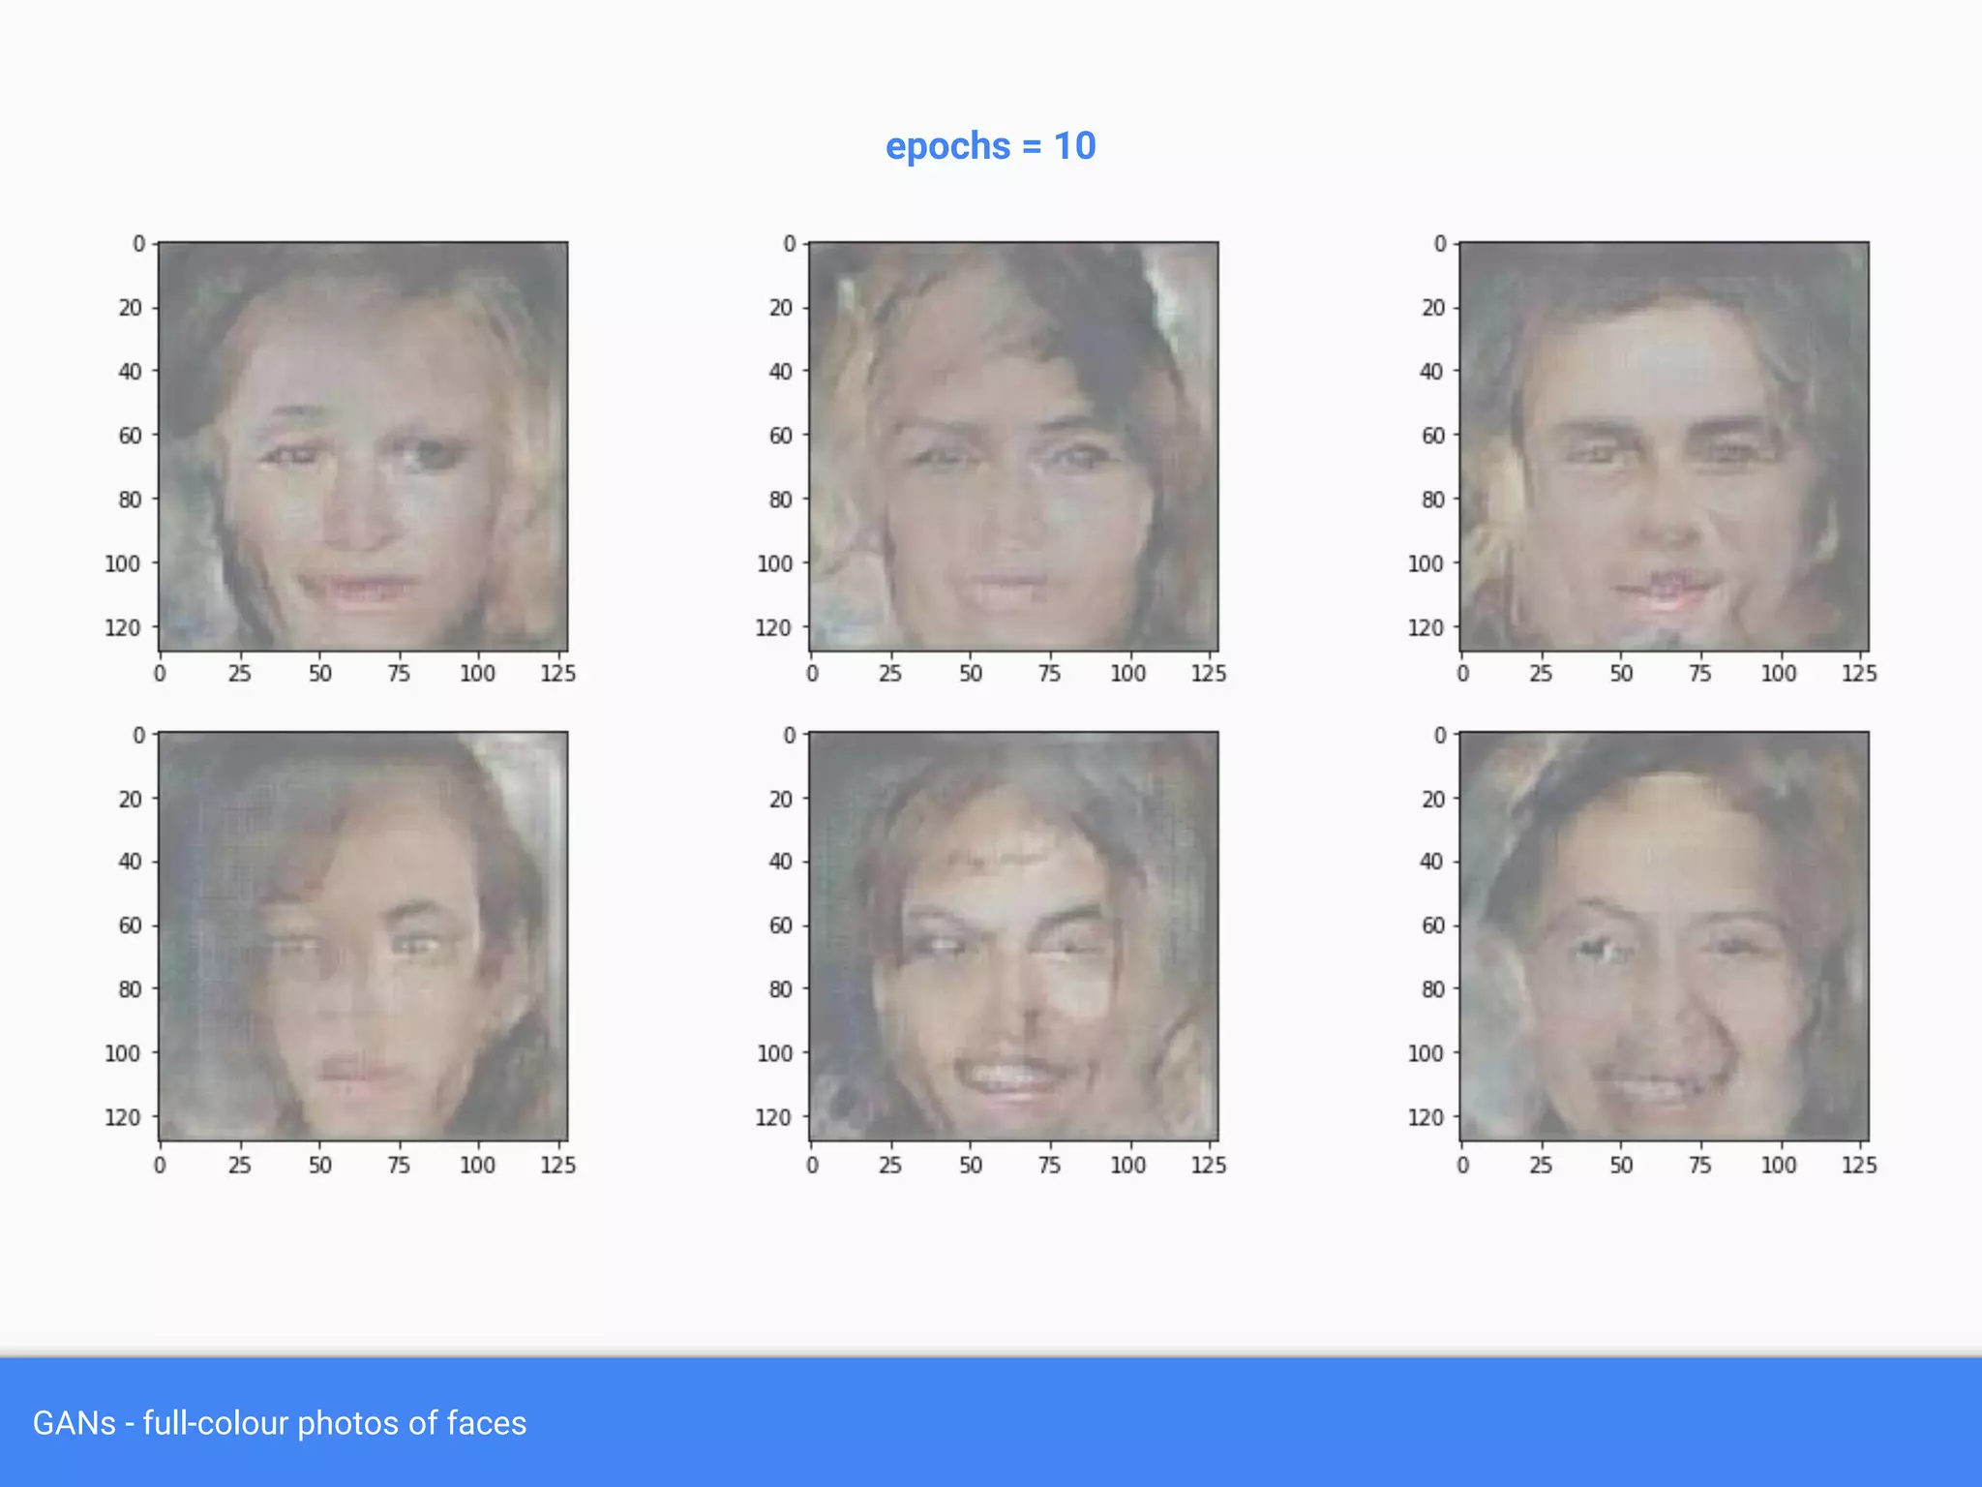The image size is (1982, 1487).
Task: Select the top-left generated face image
Action: point(363,446)
